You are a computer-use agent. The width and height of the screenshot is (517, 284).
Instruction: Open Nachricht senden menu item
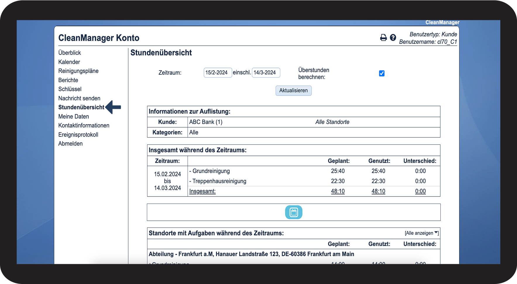tap(79, 98)
